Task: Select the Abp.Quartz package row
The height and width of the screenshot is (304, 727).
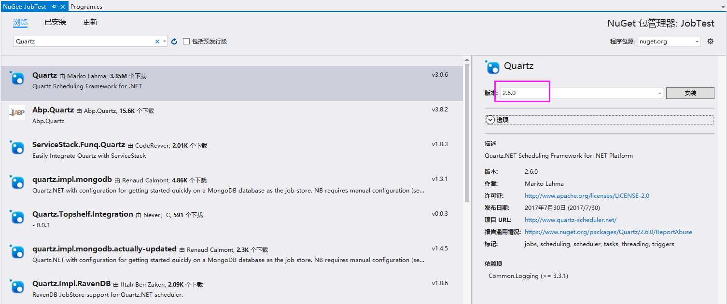Action: click(x=232, y=118)
